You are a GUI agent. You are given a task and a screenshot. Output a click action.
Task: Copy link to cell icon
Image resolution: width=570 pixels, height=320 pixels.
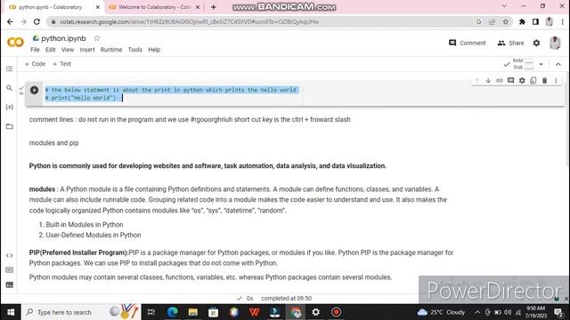[499, 81]
